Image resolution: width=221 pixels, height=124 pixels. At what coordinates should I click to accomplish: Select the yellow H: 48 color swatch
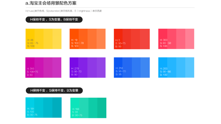[44, 39]
